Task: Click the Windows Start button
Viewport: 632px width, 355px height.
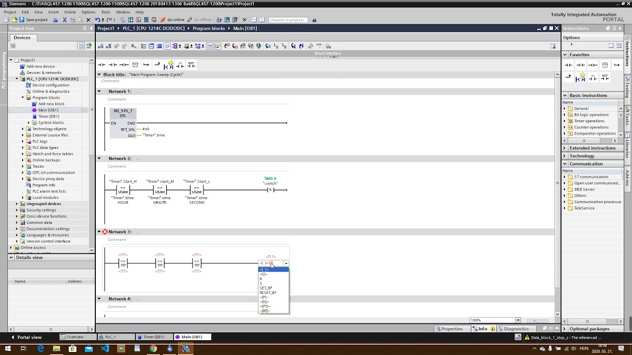Action: pyautogui.click(x=9, y=349)
